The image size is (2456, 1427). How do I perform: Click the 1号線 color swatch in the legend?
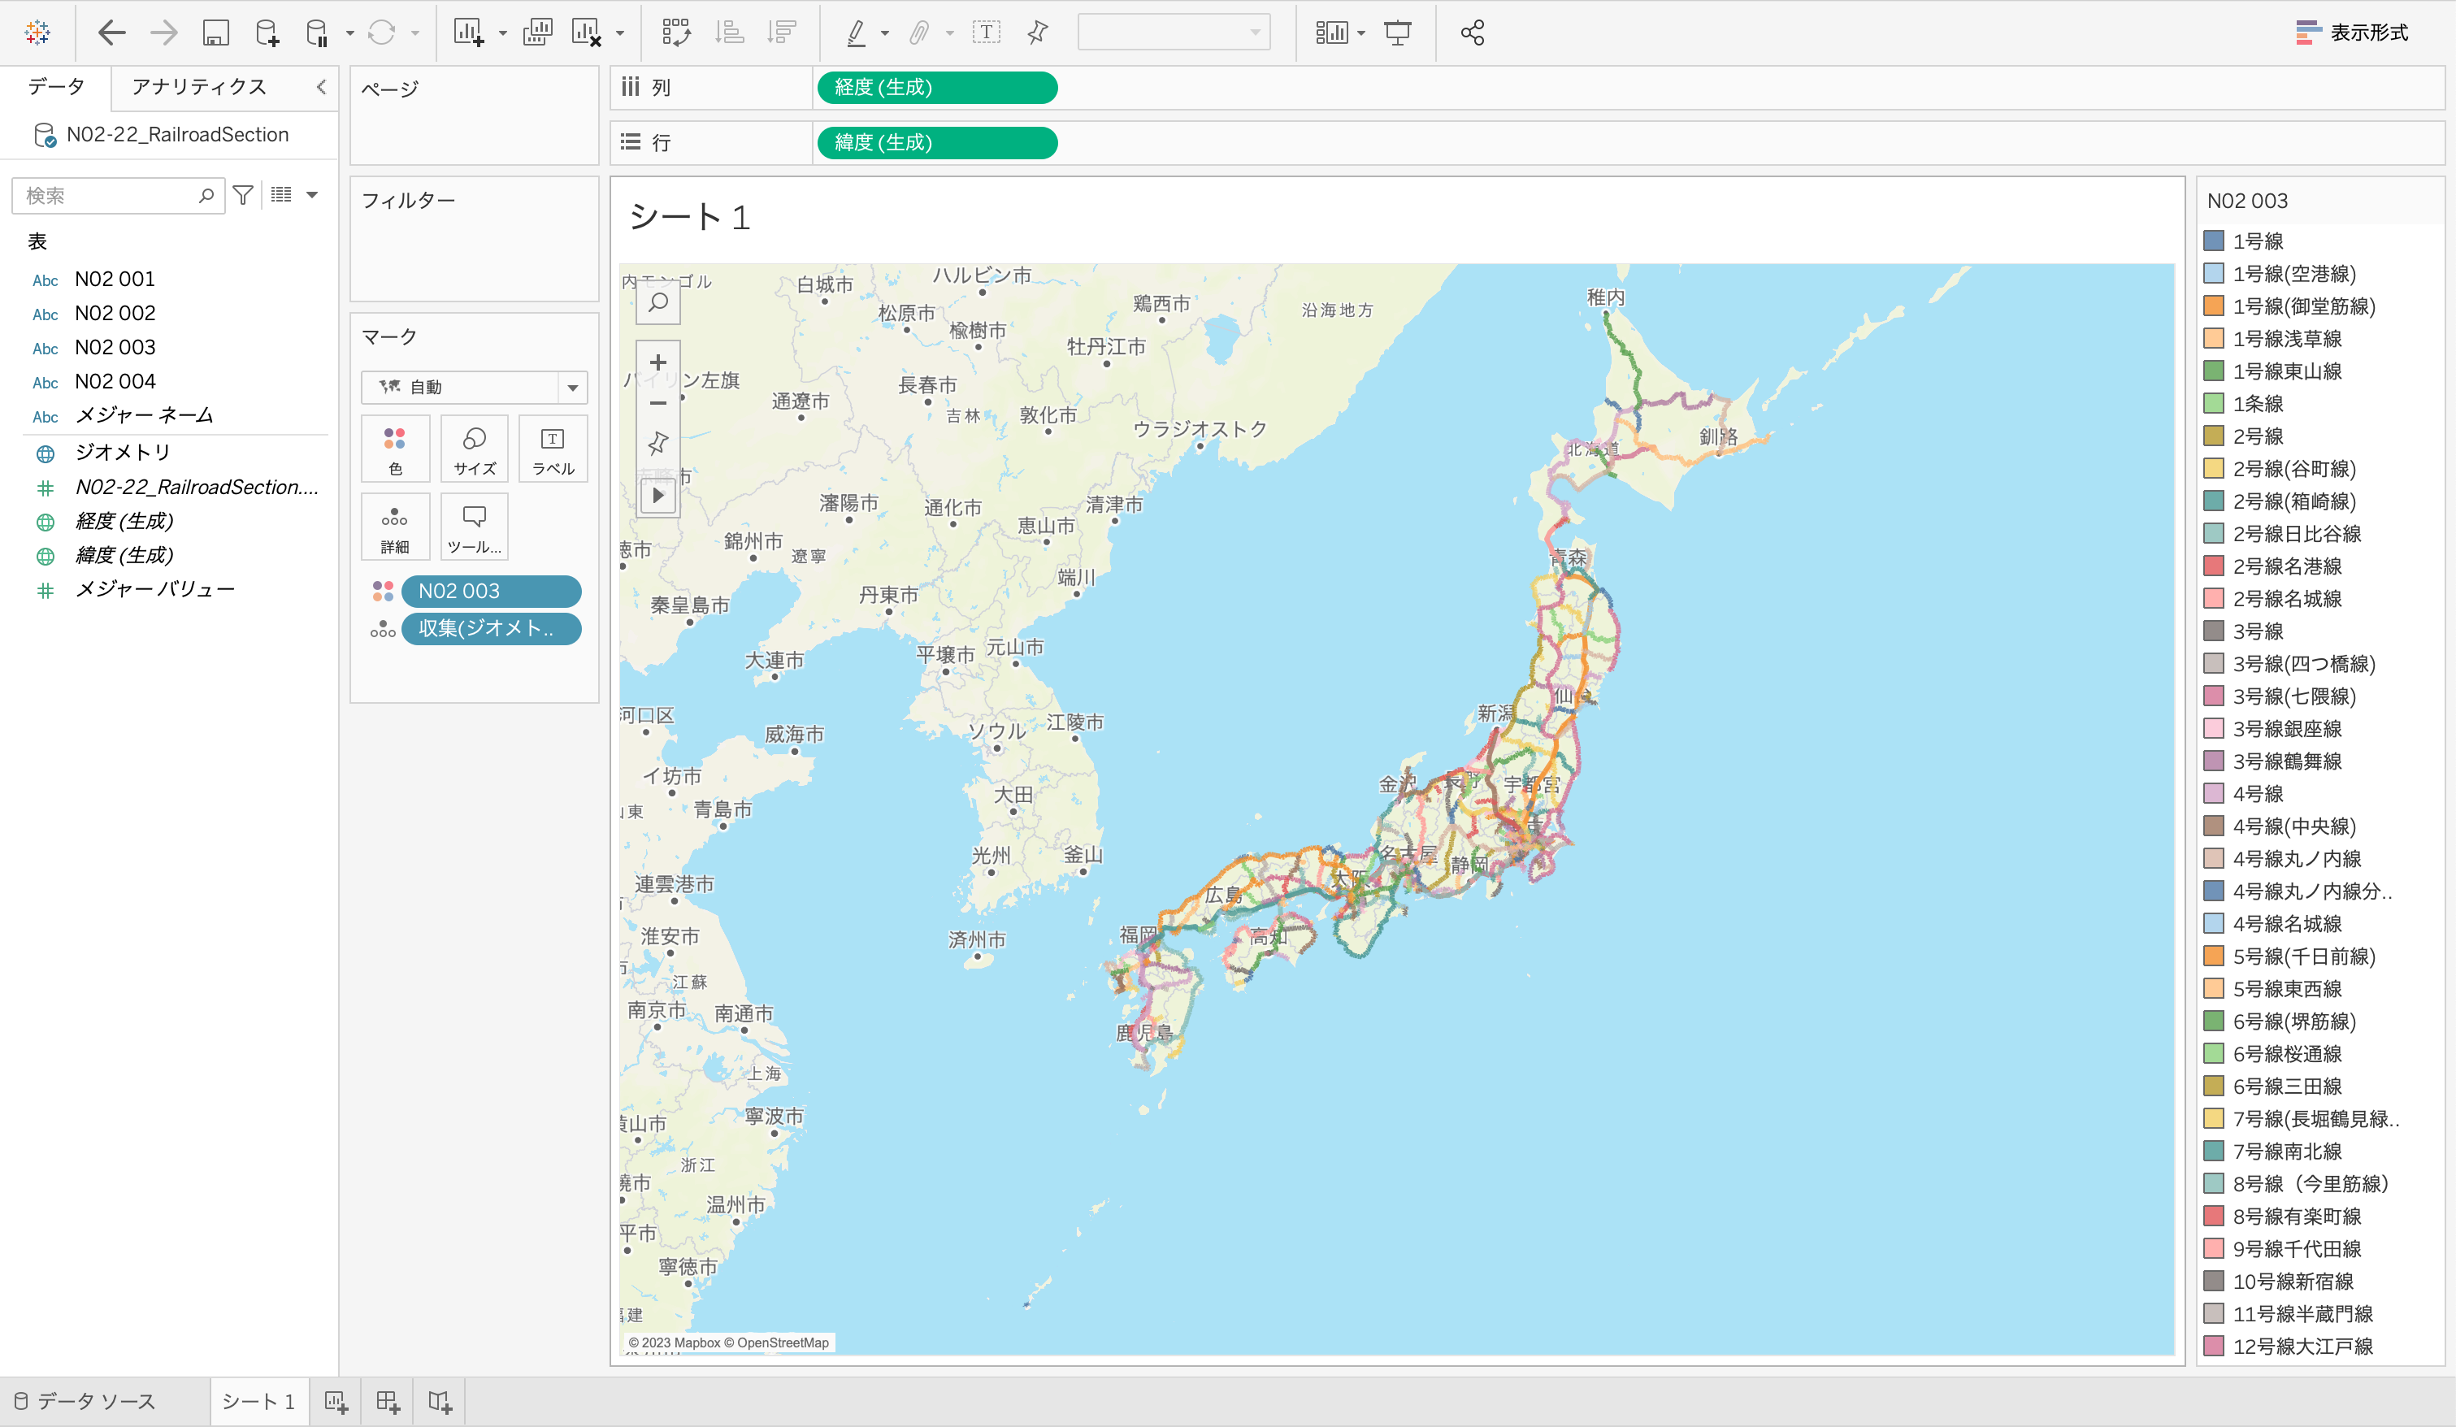coord(2213,241)
